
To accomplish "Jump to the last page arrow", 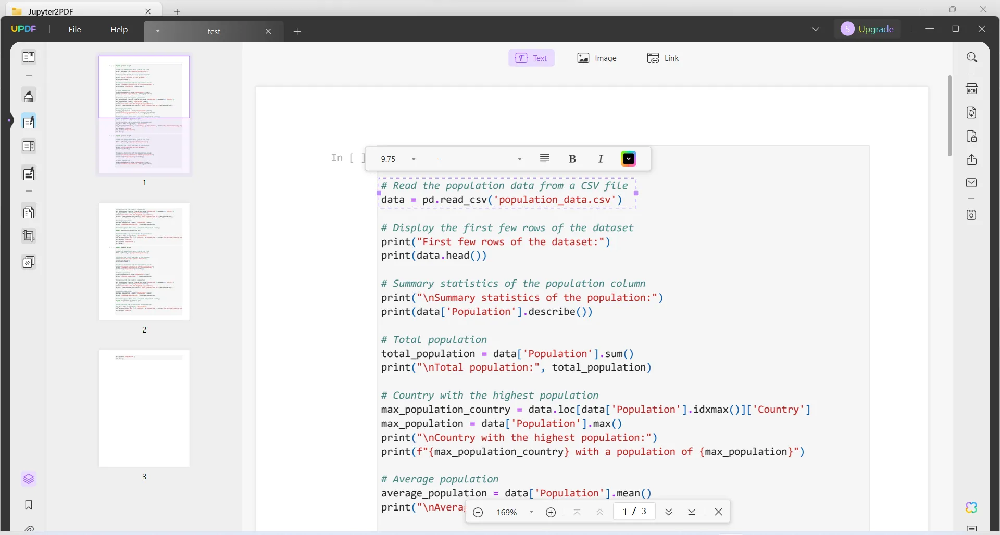I will pyautogui.click(x=692, y=512).
